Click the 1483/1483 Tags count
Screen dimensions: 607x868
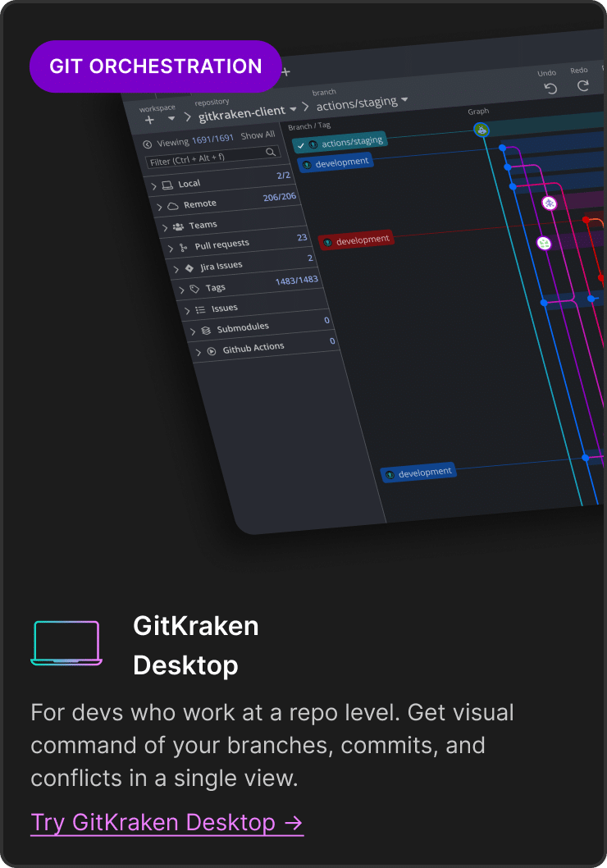(297, 281)
